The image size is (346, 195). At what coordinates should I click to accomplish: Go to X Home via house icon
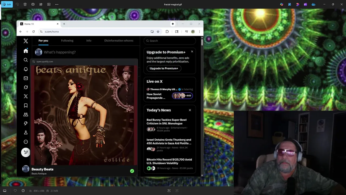(26, 51)
